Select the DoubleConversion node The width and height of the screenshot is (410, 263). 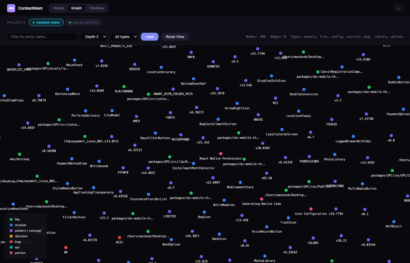[x=304, y=89]
